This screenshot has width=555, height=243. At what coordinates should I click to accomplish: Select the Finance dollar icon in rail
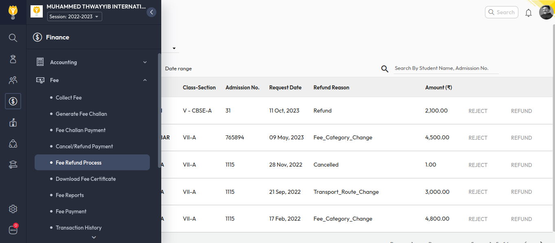13,101
